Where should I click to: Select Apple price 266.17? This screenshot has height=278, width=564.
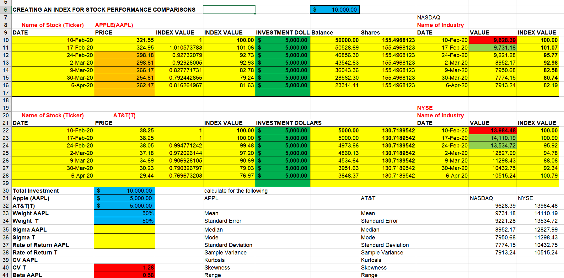pyautogui.click(x=125, y=70)
